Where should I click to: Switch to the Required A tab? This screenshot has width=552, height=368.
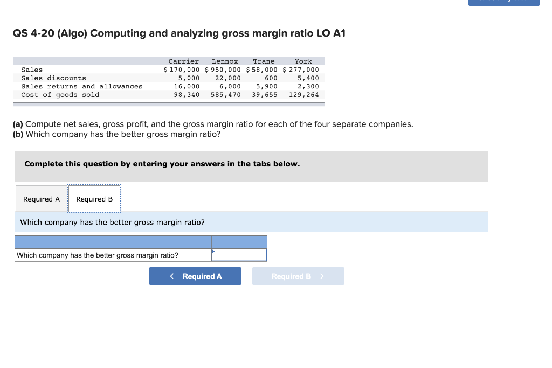click(x=41, y=199)
